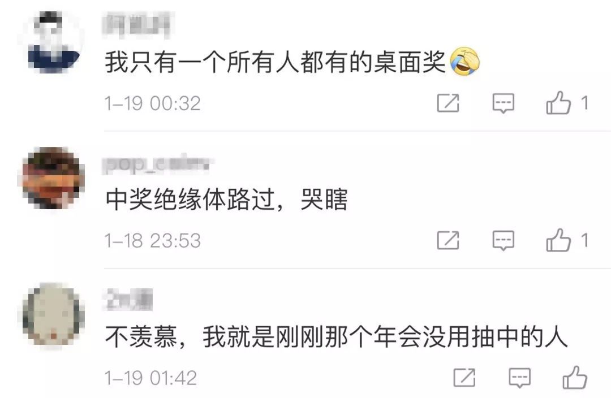Screen dimensions: 611x398
Task: Click the crying-laughing emoji in first comment
Action: [464, 62]
